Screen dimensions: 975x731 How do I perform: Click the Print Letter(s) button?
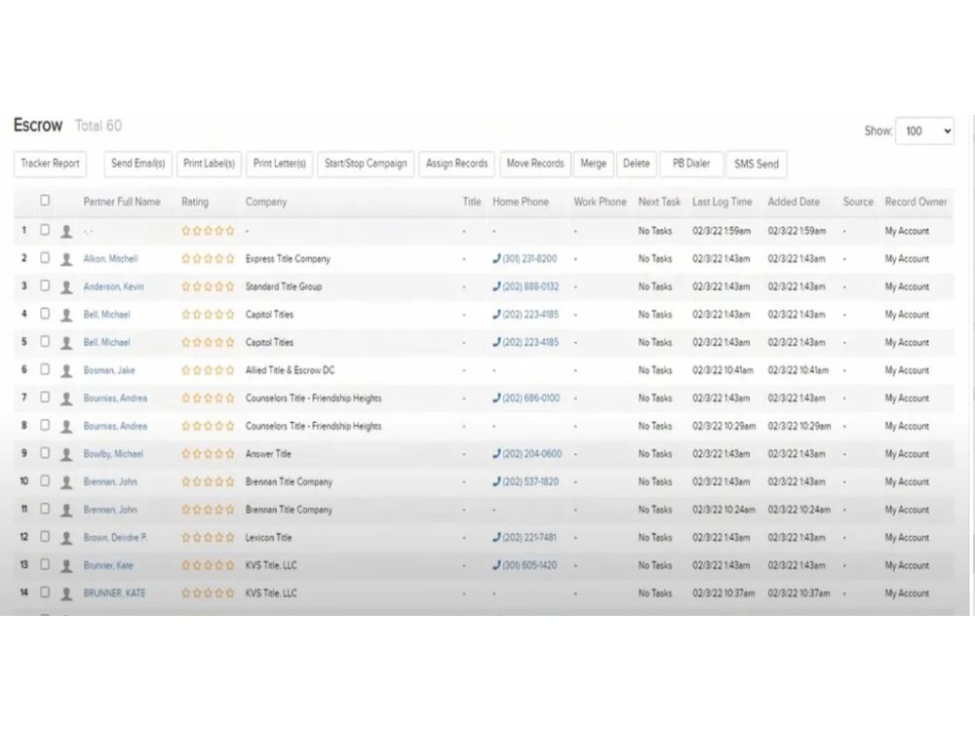click(279, 164)
